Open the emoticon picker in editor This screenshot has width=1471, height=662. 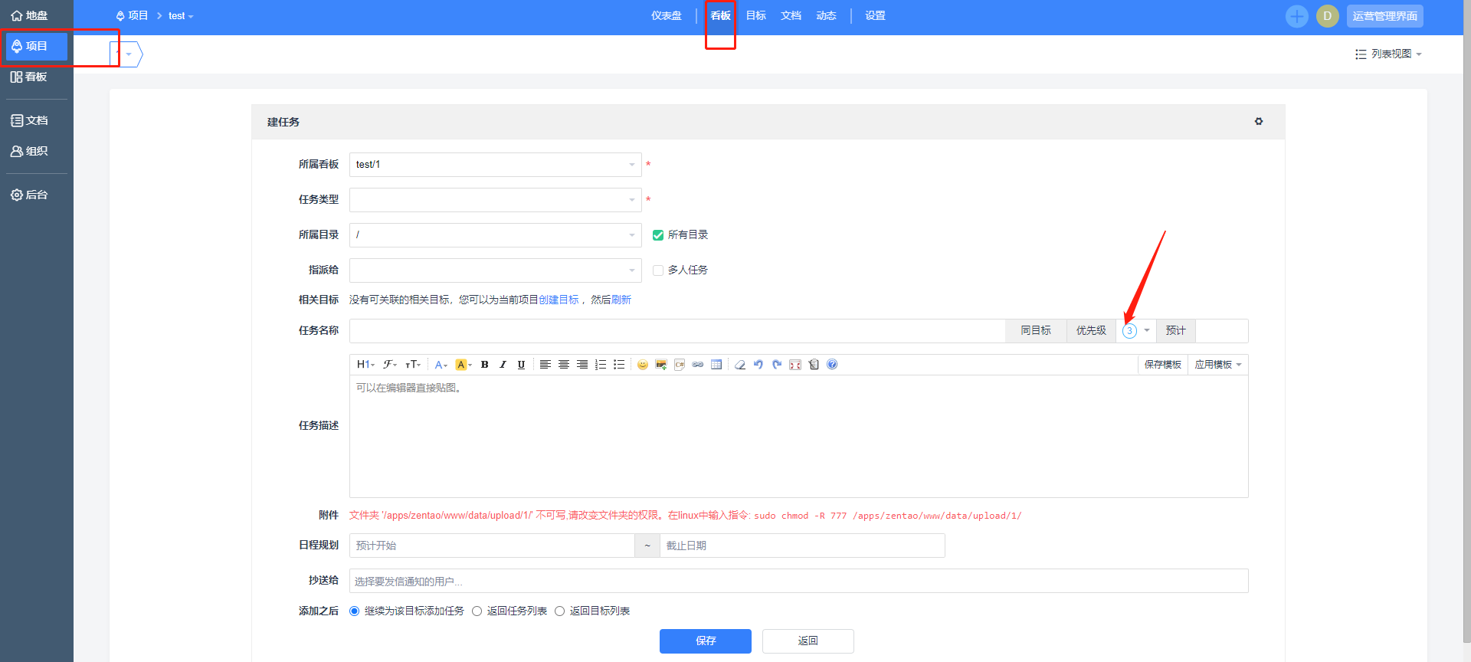tap(642, 365)
